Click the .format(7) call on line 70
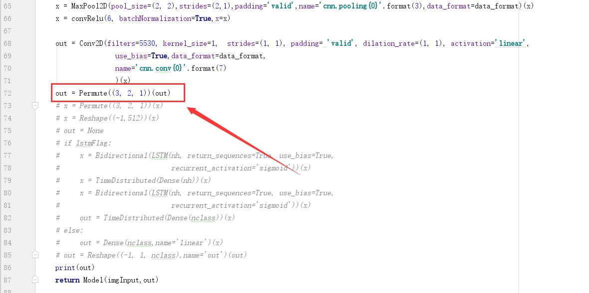The image size is (589, 293). click(x=206, y=68)
